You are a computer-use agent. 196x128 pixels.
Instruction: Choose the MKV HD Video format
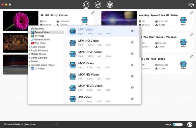(103, 76)
